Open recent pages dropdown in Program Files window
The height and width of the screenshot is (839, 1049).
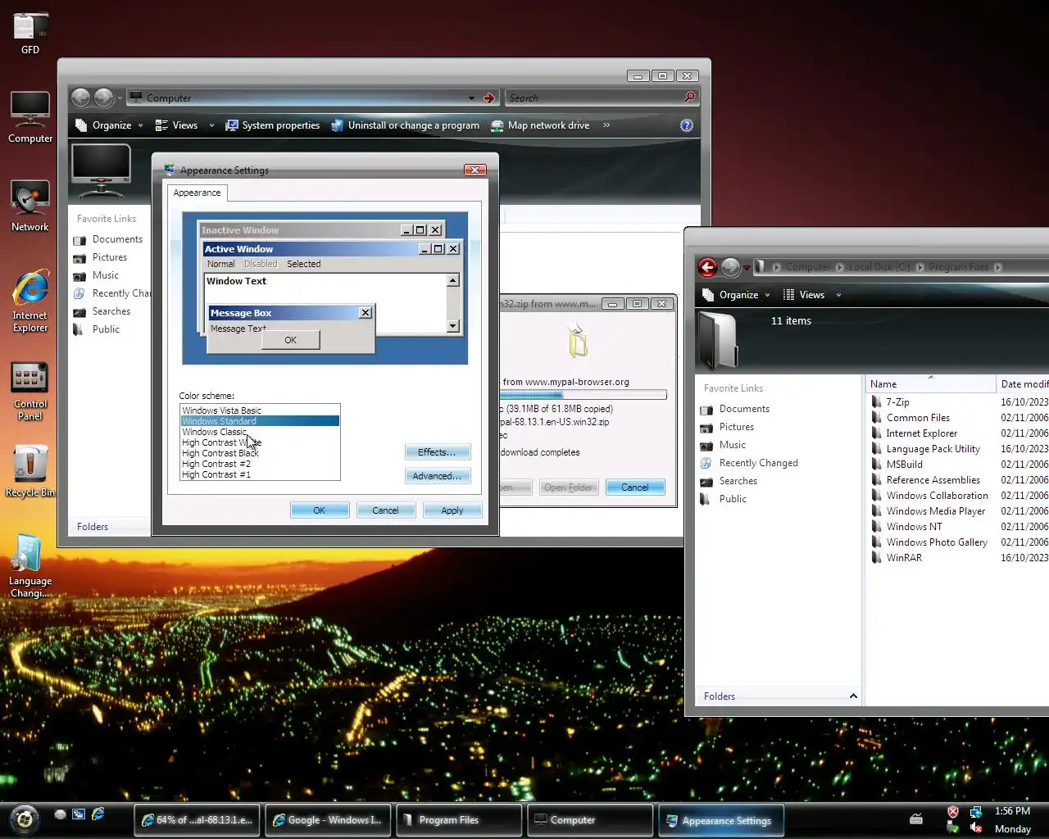(747, 268)
